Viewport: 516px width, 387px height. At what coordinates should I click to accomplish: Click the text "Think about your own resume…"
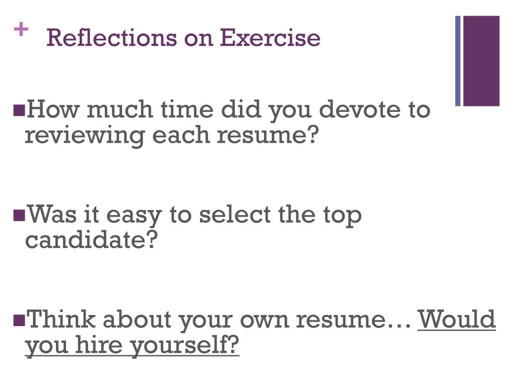point(219,320)
